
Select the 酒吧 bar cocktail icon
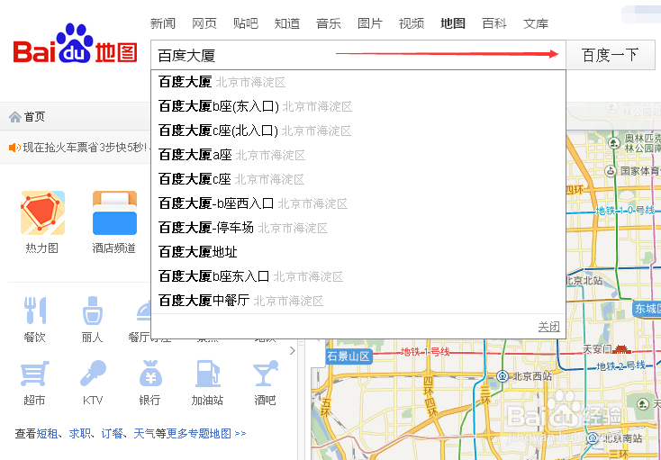tap(265, 374)
